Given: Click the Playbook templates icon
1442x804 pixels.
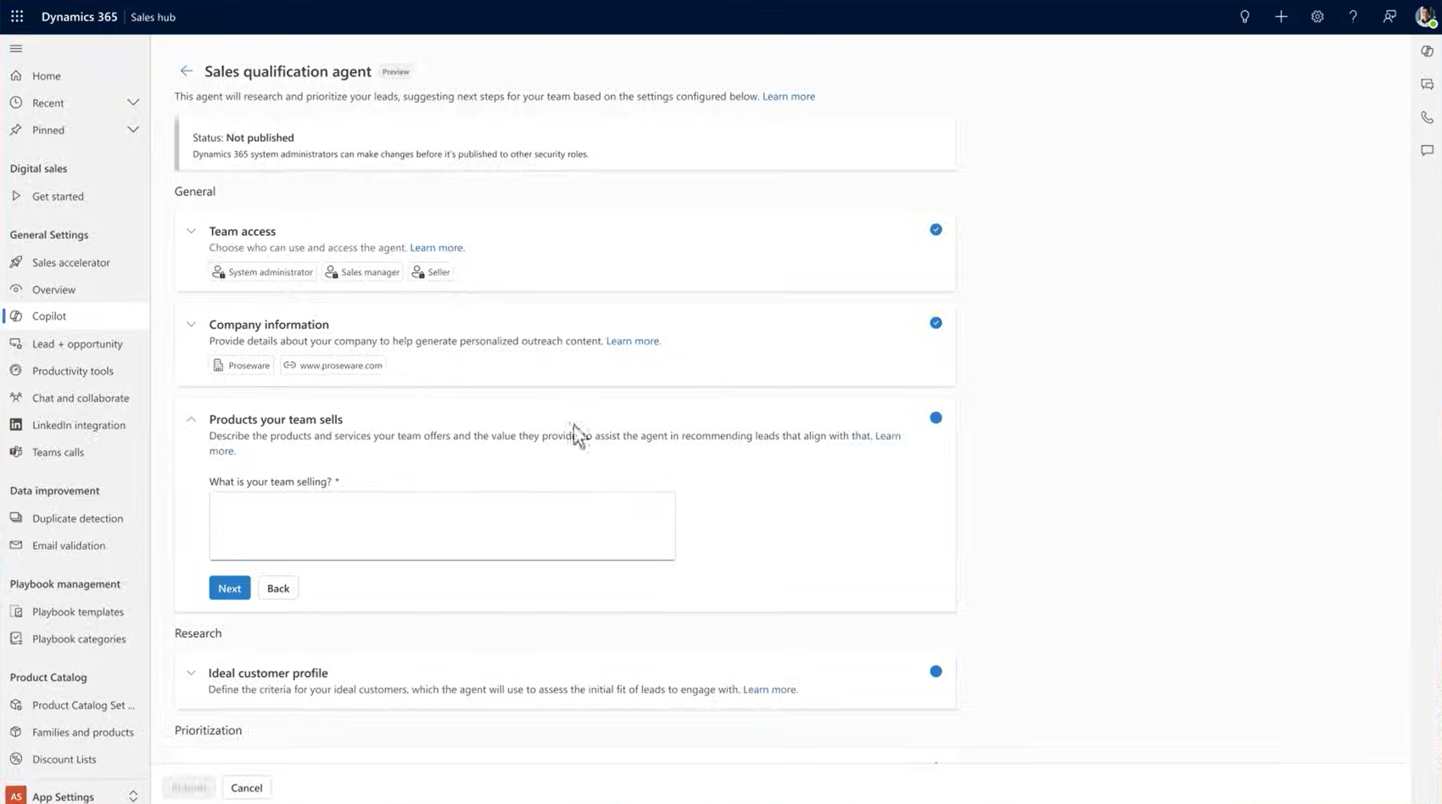Looking at the screenshot, I should tap(16, 611).
